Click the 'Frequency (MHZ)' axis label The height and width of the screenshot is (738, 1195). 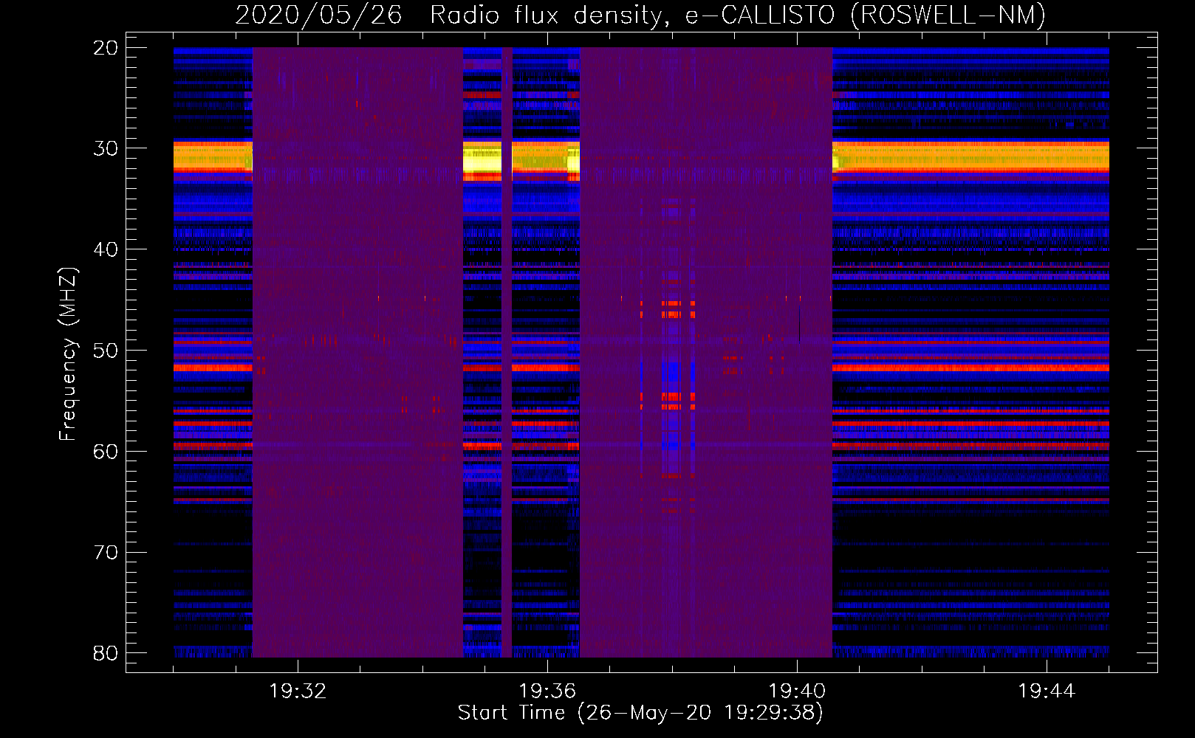(x=68, y=354)
